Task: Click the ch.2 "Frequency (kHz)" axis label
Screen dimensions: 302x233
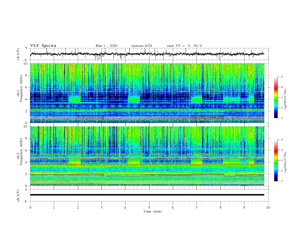Action: (21, 152)
